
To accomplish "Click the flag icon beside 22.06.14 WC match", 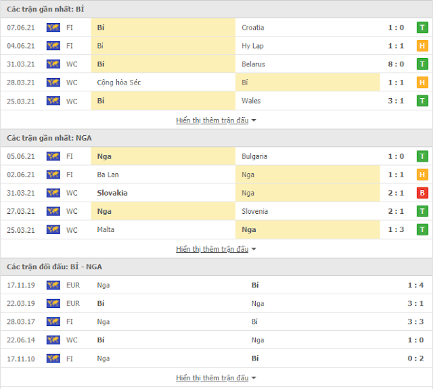I will (53, 340).
